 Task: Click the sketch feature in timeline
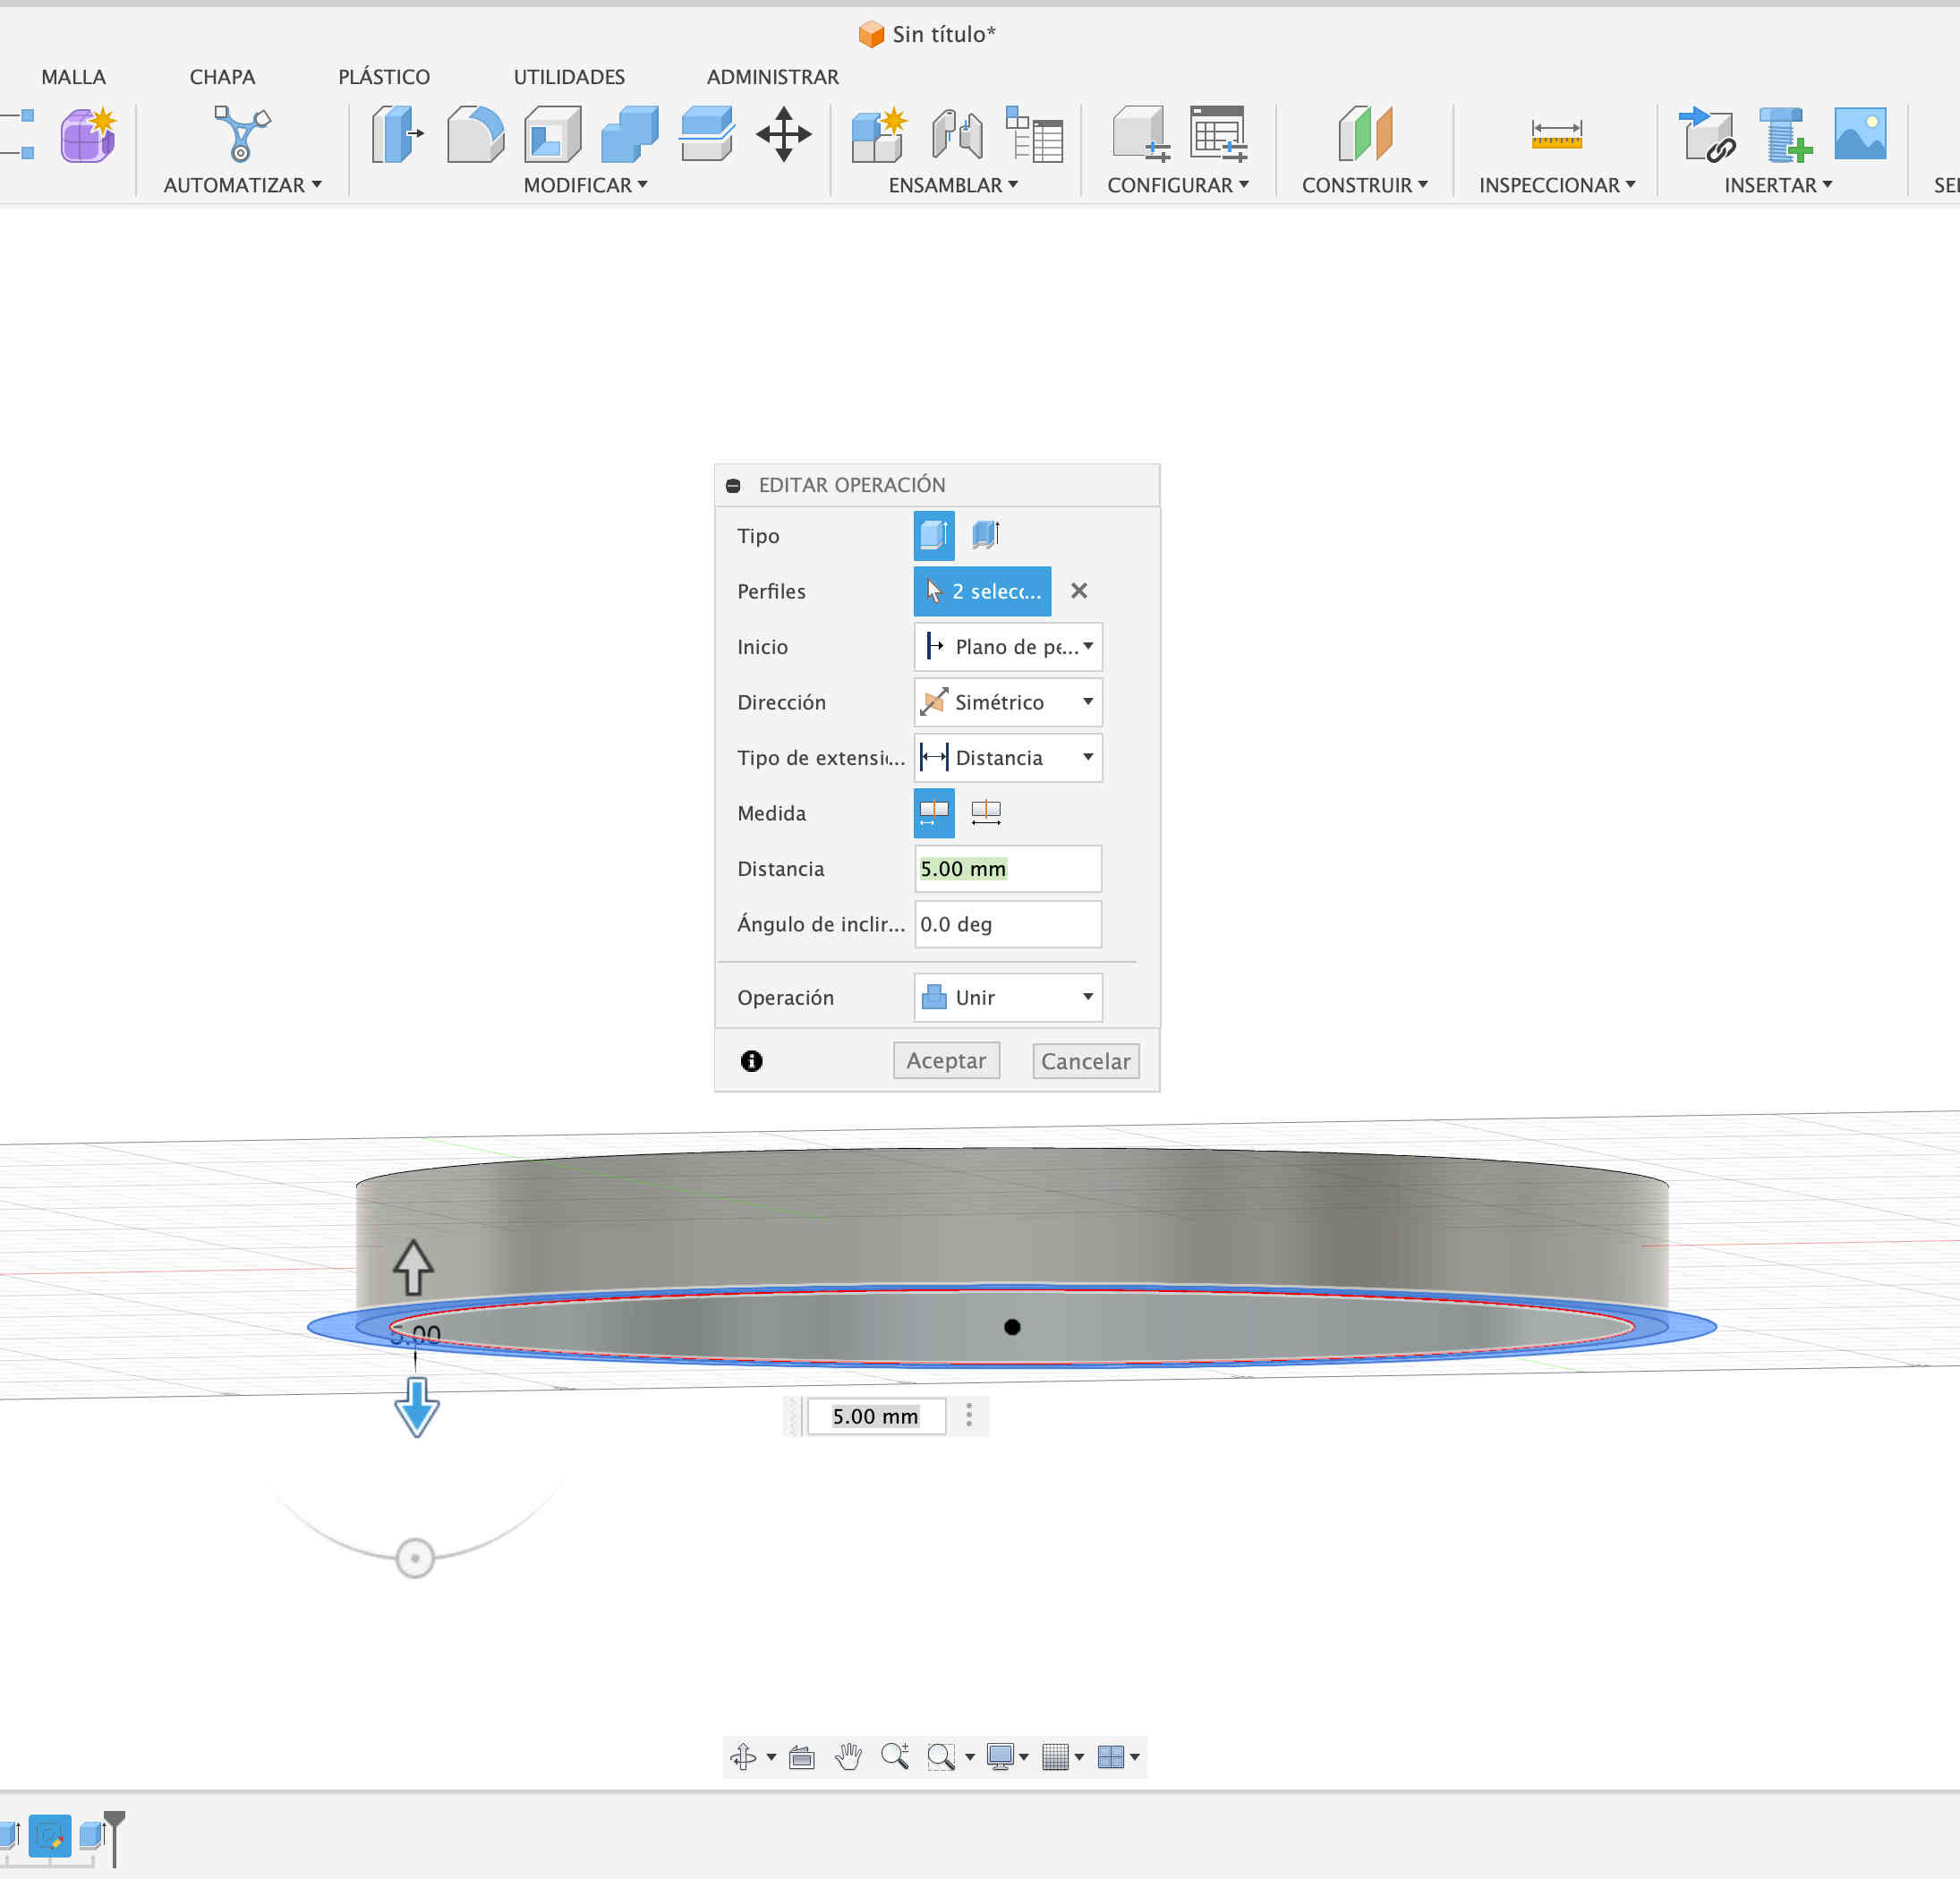click(x=49, y=1835)
